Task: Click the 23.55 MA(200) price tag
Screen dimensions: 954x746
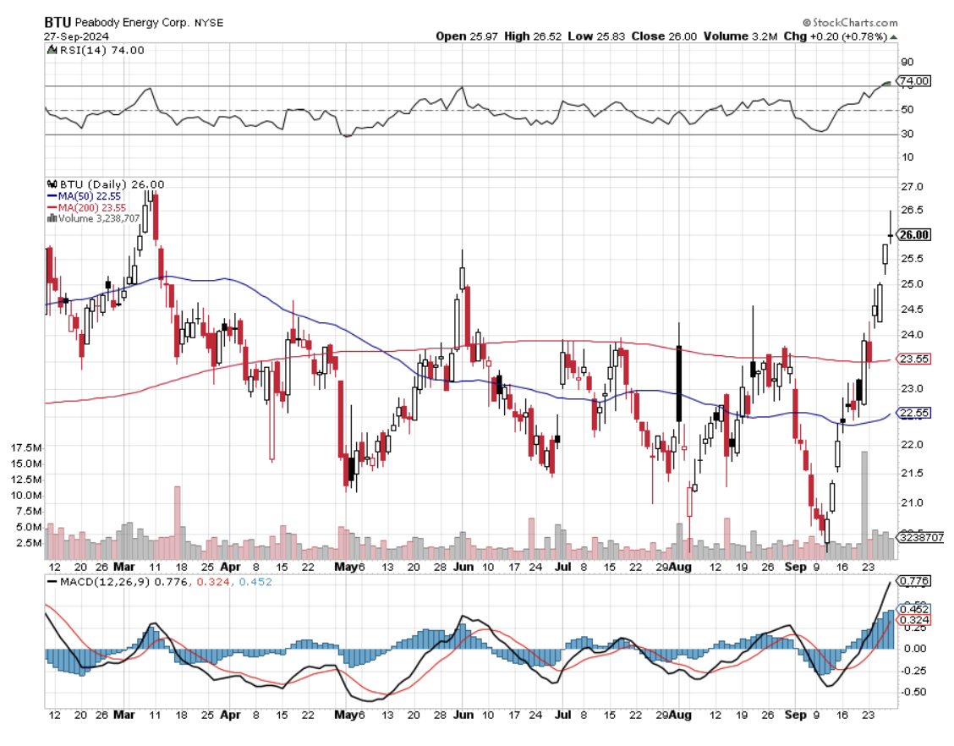Action: pyautogui.click(x=914, y=359)
